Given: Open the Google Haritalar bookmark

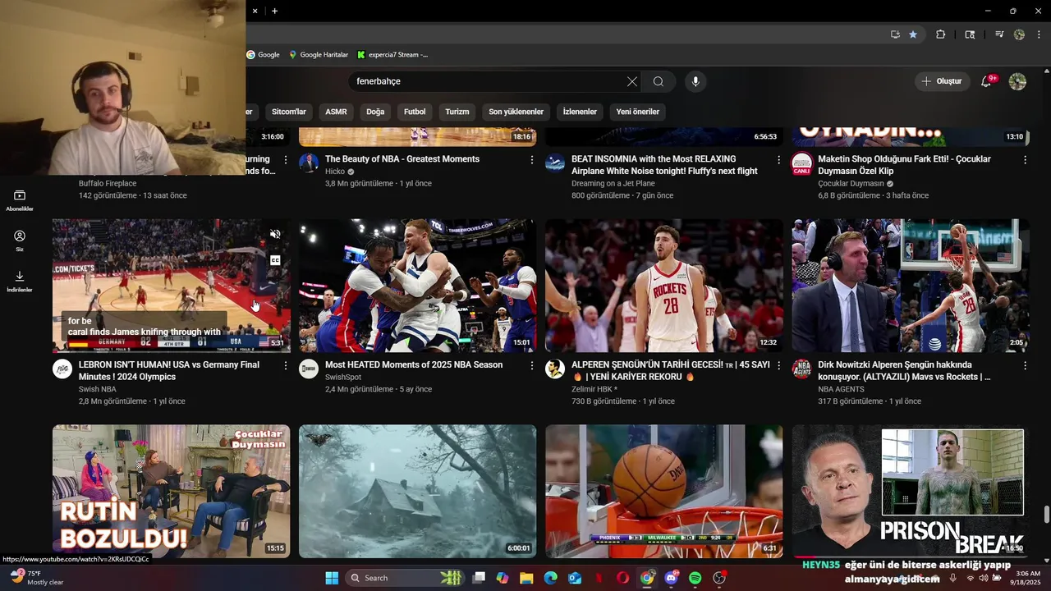Looking at the screenshot, I should 319,55.
